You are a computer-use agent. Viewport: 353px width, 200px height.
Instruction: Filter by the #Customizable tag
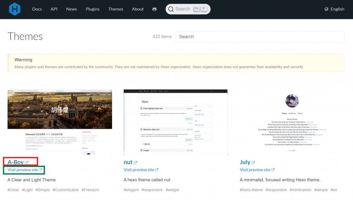pyautogui.click(x=65, y=190)
